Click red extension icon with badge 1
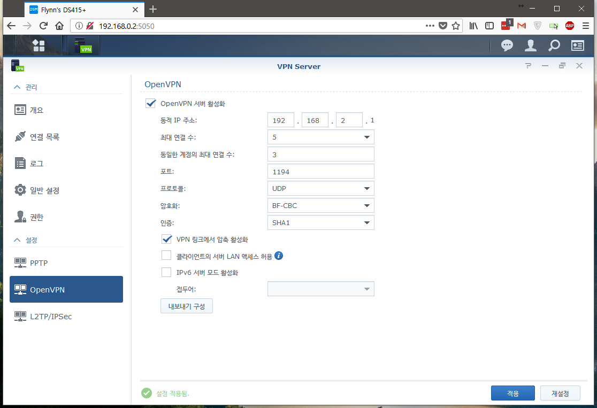This screenshot has height=408, width=597. pos(507,25)
